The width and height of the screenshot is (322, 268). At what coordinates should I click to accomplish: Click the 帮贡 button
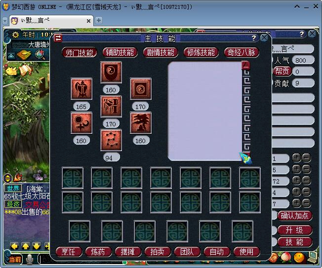(282, 72)
